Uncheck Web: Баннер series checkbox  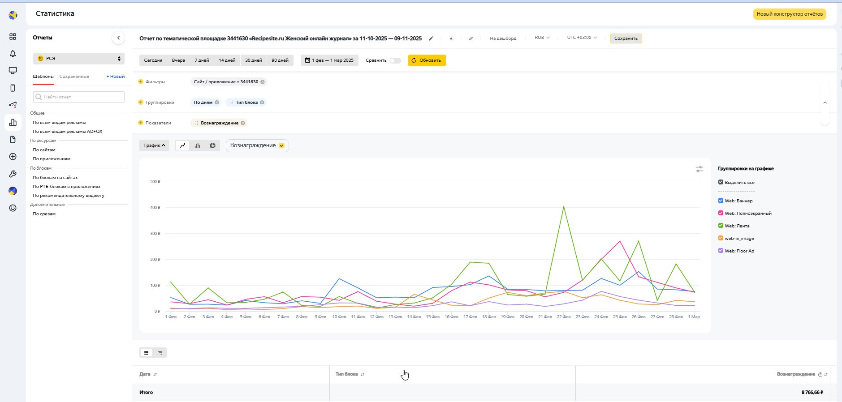coord(721,201)
